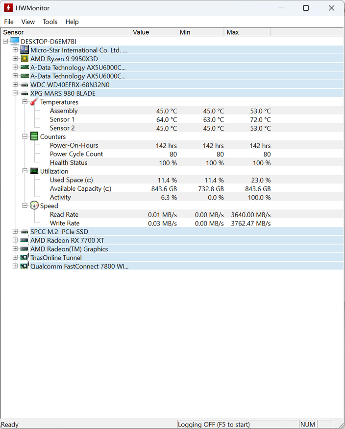Select the Sensor 2 temperature row
Image resolution: width=345 pixels, height=429 pixels.
196,128
